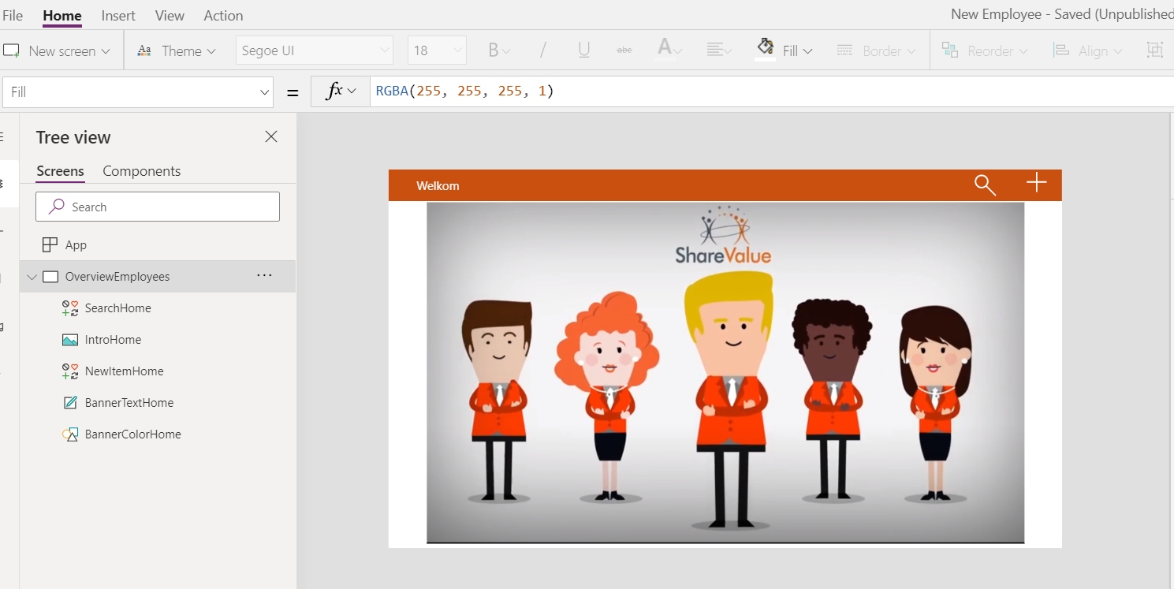
Task: Open the Theme dropdown
Action: point(177,50)
